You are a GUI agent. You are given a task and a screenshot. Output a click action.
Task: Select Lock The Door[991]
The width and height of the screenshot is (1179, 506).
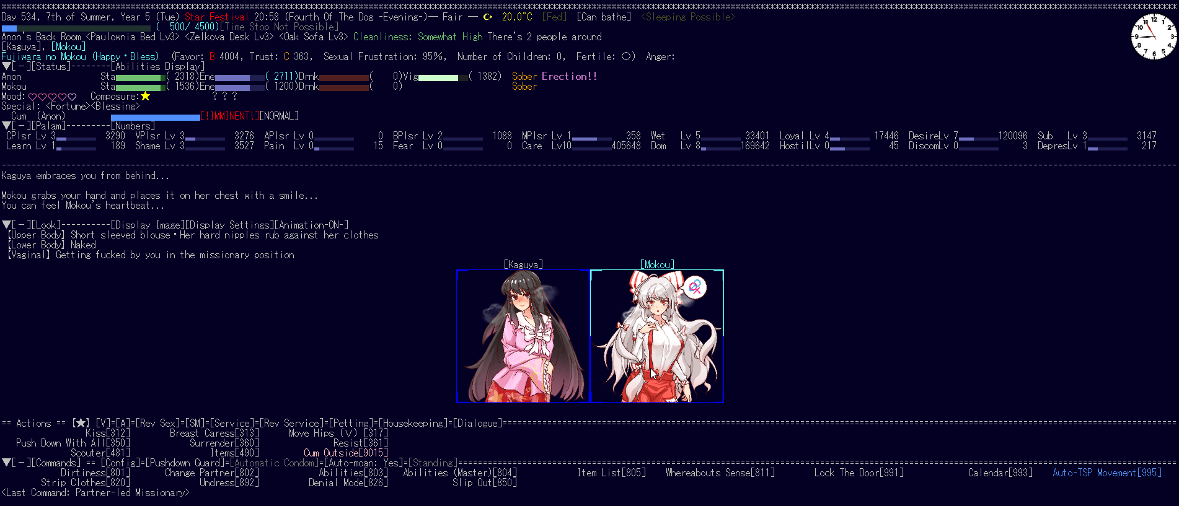click(859, 473)
